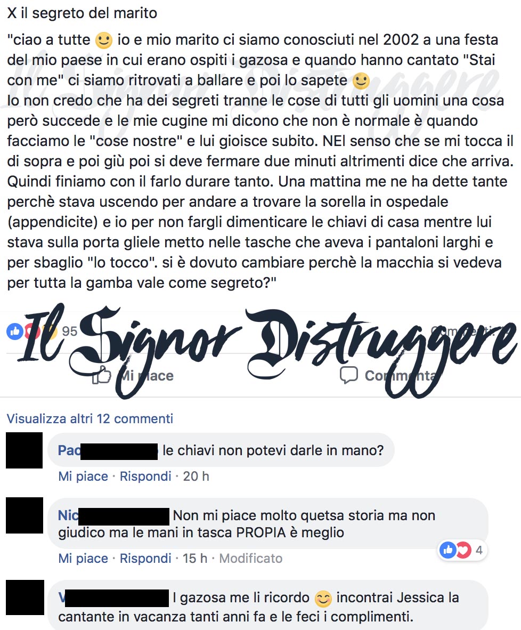Screen dimensions: 521x630
Task: Click Mi piace under Nic's comment
Action: (x=83, y=558)
